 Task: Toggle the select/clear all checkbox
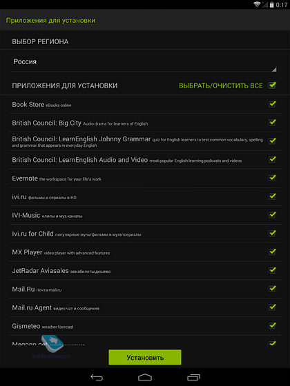[272, 85]
